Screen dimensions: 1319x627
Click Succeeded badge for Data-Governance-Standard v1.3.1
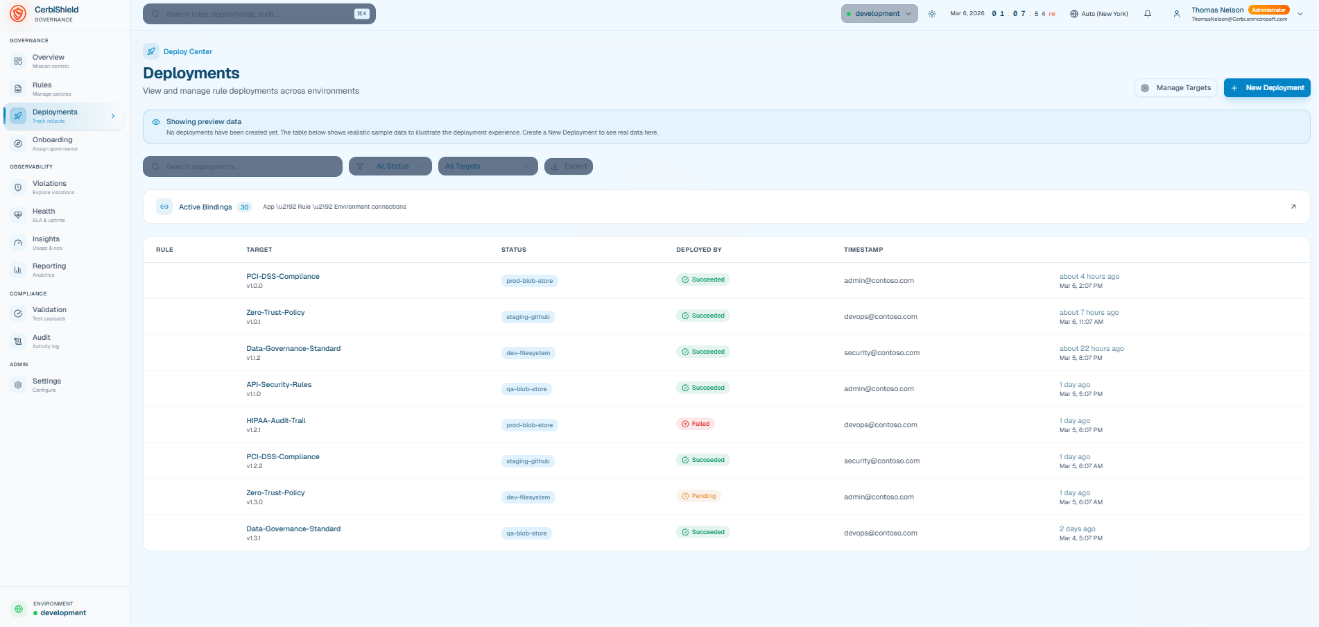[x=703, y=532]
